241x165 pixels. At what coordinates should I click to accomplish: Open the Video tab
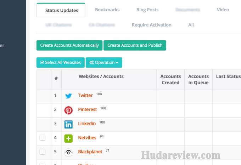point(223,10)
